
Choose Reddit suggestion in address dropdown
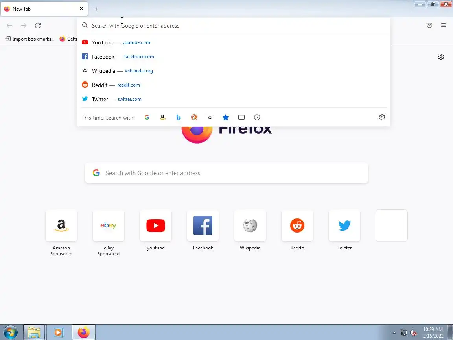coord(234,85)
